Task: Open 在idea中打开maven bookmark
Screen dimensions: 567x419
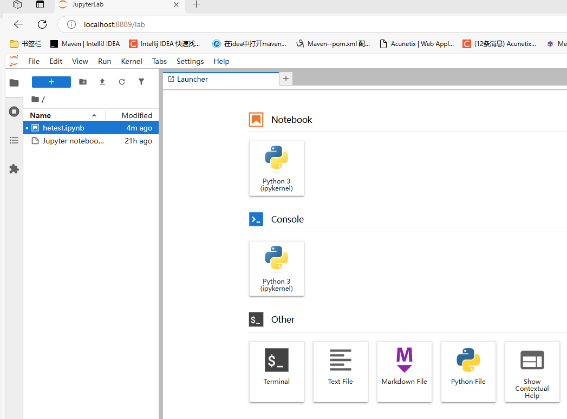Action: tap(250, 44)
